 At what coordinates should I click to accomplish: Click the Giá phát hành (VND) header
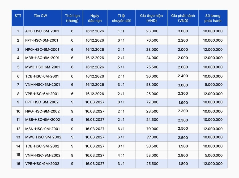(x=183, y=18)
